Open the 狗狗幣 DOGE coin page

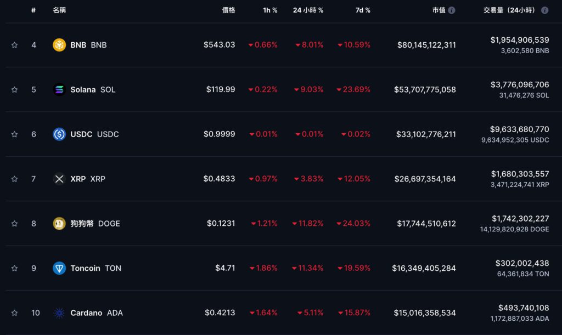[95, 224]
